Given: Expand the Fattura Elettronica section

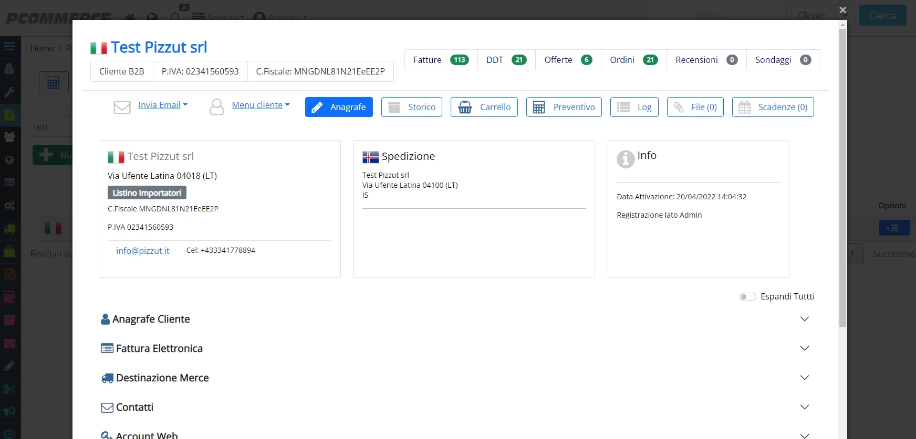Looking at the screenshot, I should point(454,348).
